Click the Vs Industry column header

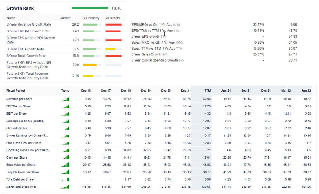point(91,18)
